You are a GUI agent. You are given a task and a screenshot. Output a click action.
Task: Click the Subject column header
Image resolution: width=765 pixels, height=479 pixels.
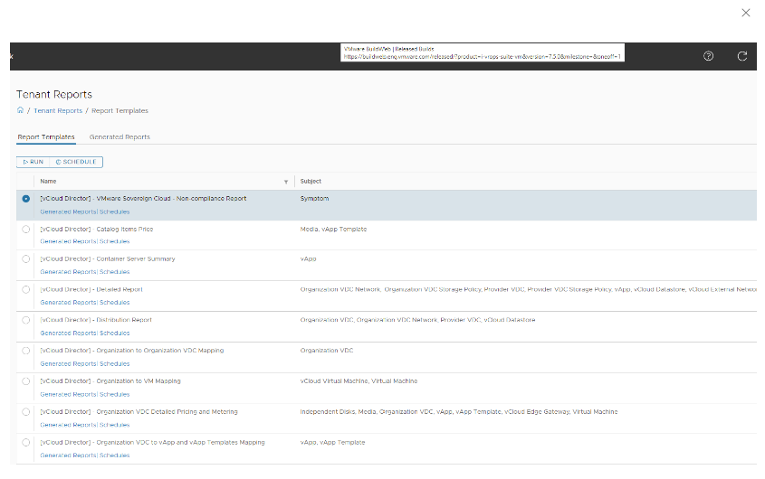311,182
